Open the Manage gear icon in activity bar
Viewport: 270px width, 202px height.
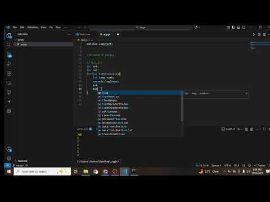(x=9, y=159)
